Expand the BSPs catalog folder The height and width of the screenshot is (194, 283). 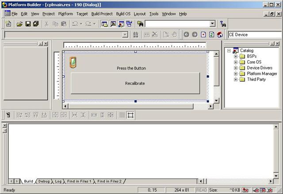pos(236,56)
